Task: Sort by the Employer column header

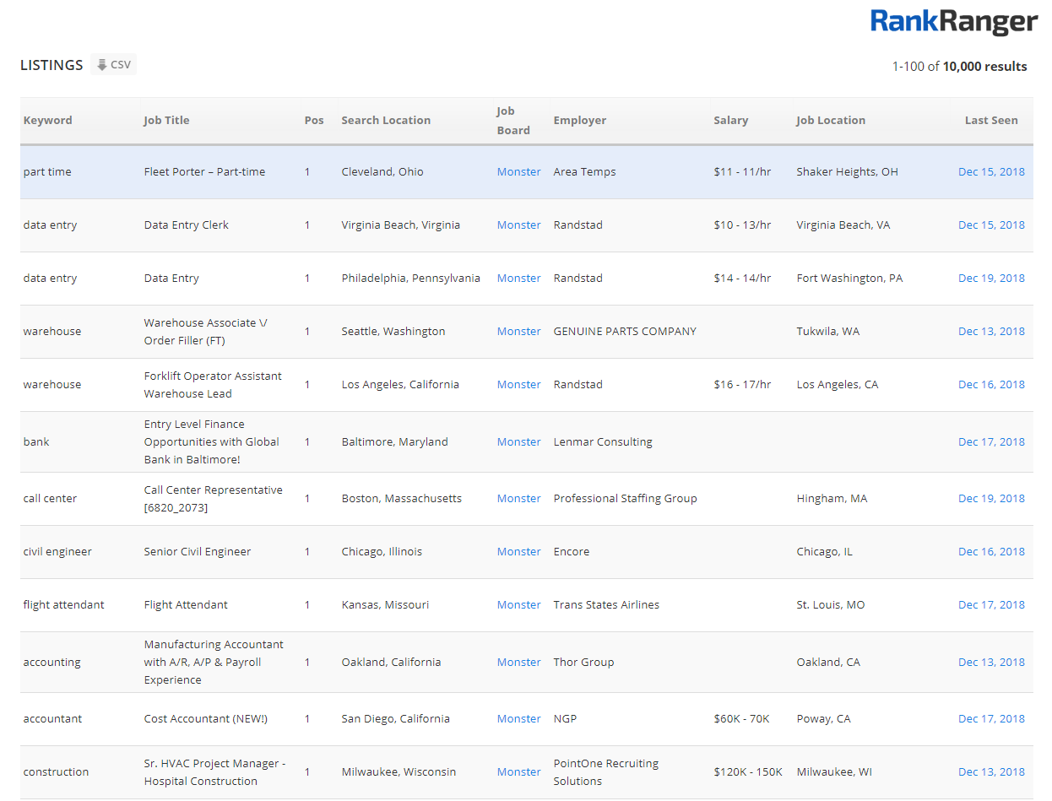Action: pos(580,121)
